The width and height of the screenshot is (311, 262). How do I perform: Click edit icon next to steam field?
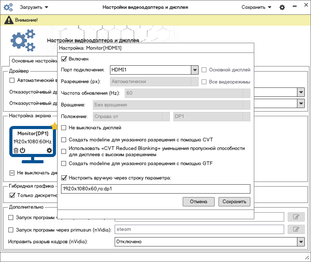pyautogui.click(x=296, y=229)
